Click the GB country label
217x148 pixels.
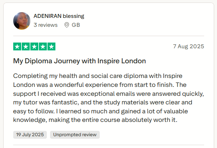click(76, 25)
